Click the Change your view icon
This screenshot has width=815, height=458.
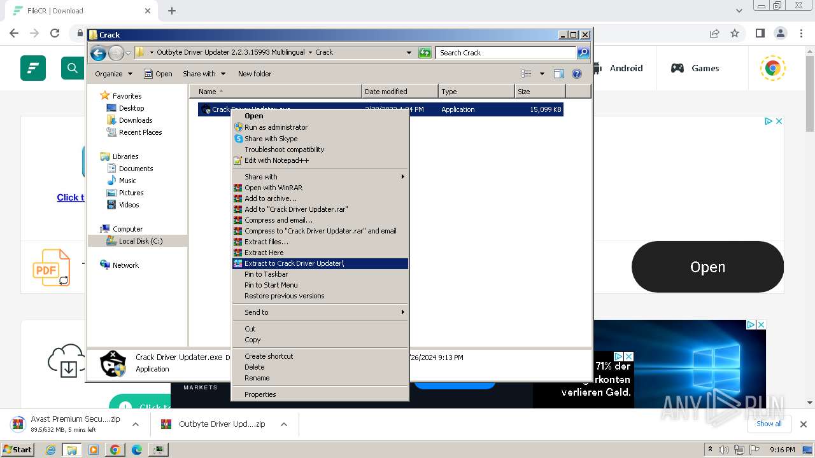tap(526, 74)
